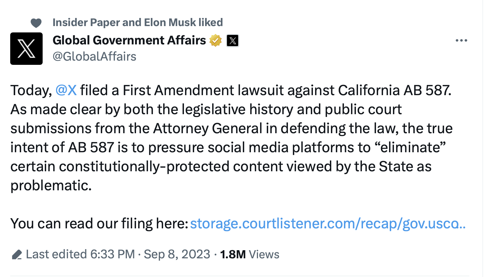The width and height of the screenshot is (487, 277).
Task: Open the 'Last edited' edit history label
Action: [x=56, y=254]
